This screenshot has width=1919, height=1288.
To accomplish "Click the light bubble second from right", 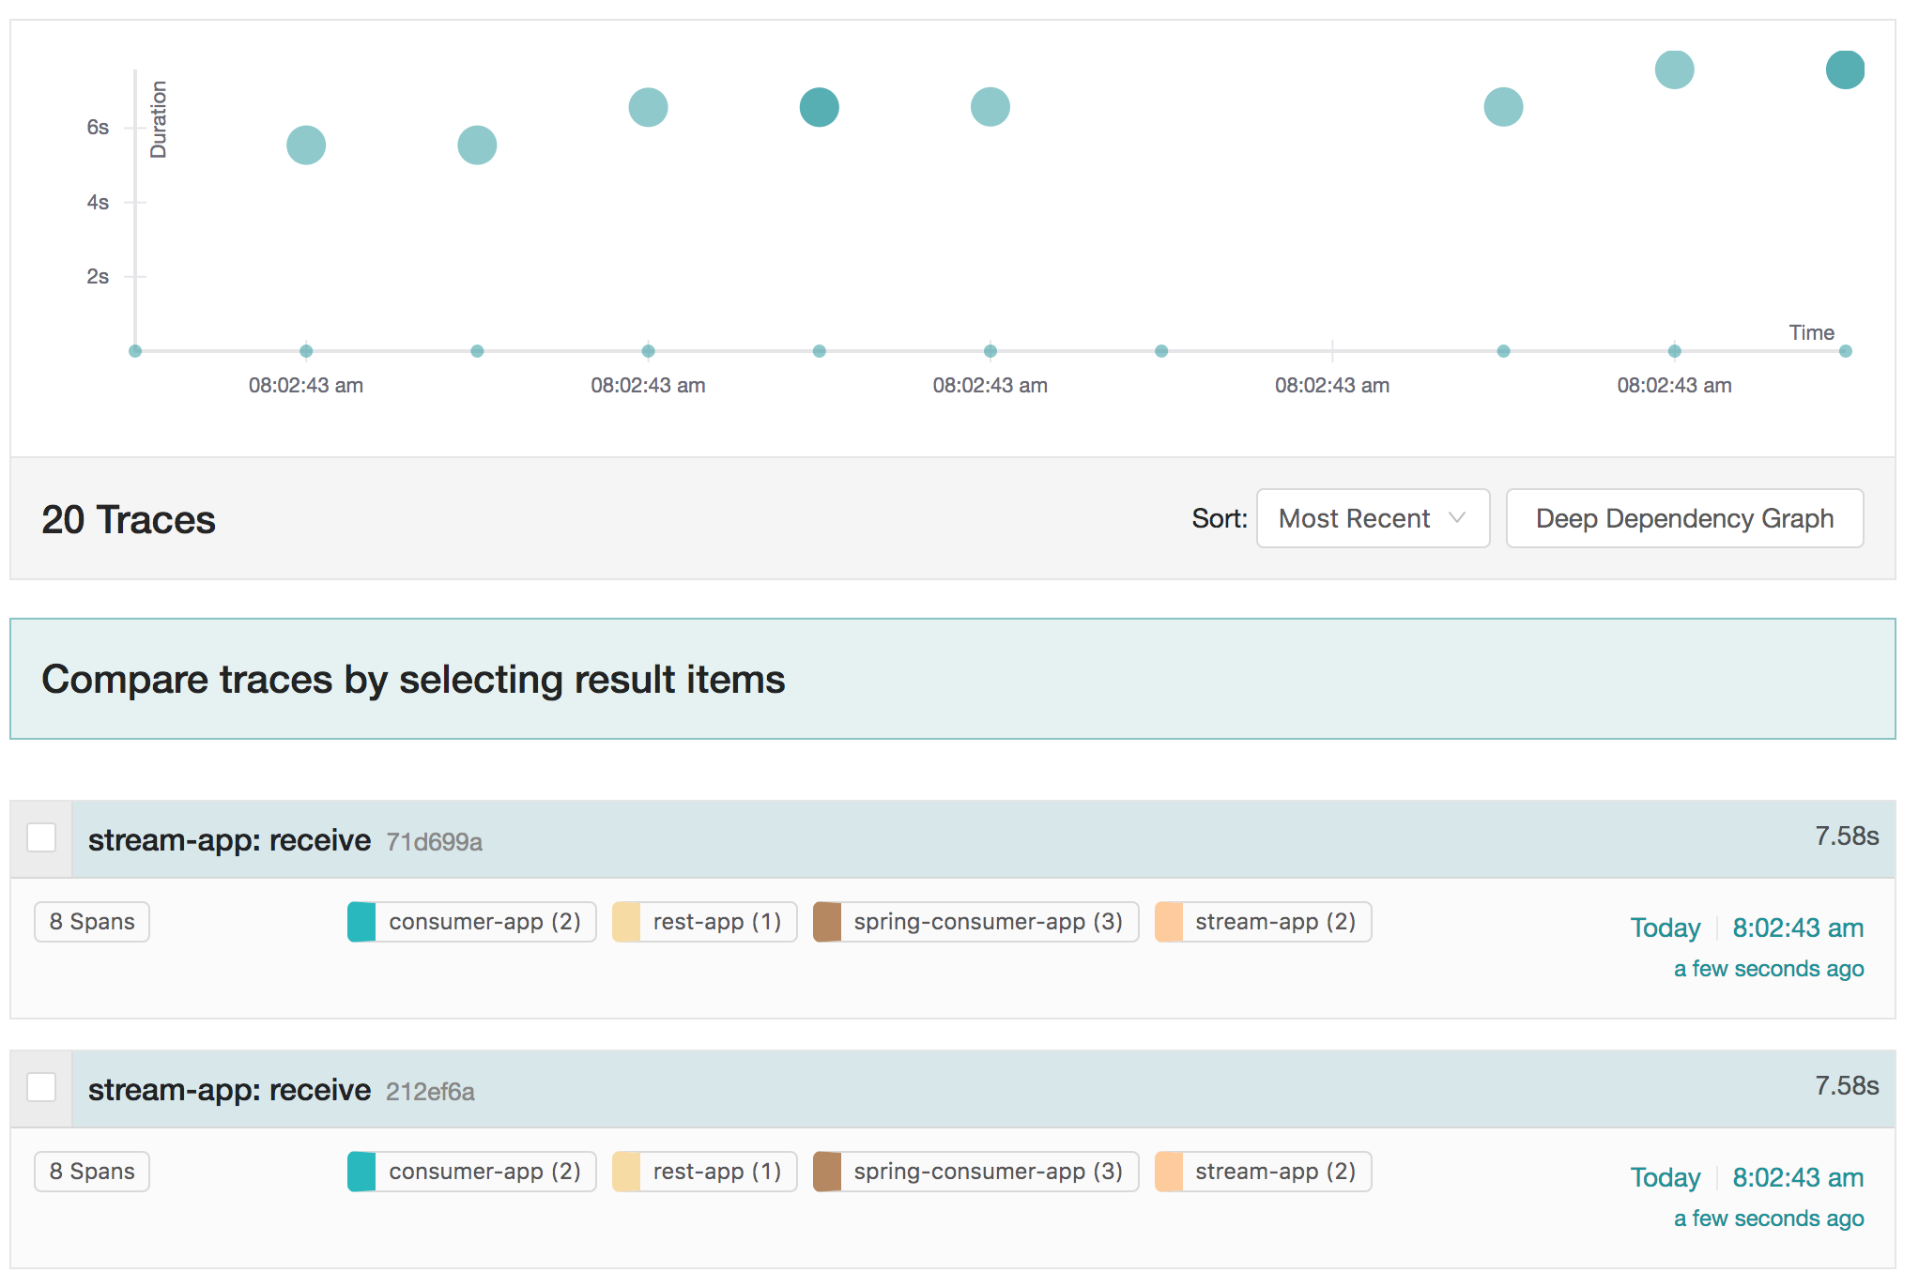I will [x=1674, y=69].
